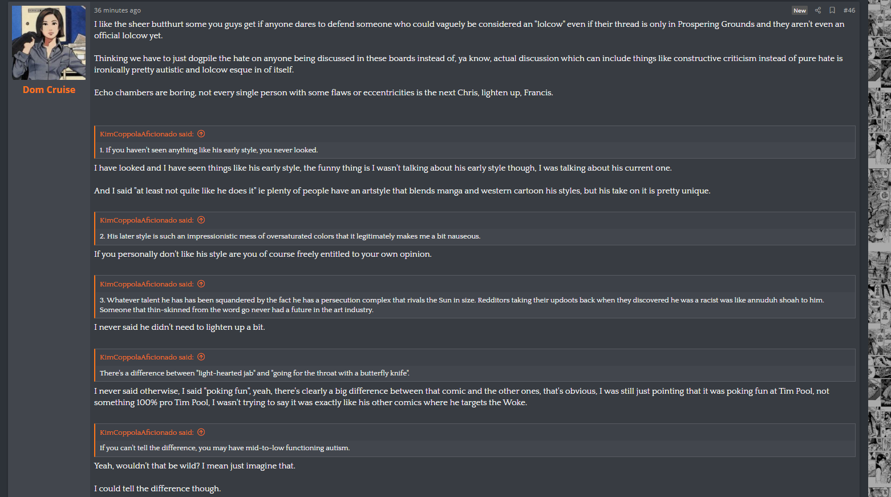
Task: Click "KimCoppolaAficionado said:" above light-hearted jab quote
Action: [147, 357]
